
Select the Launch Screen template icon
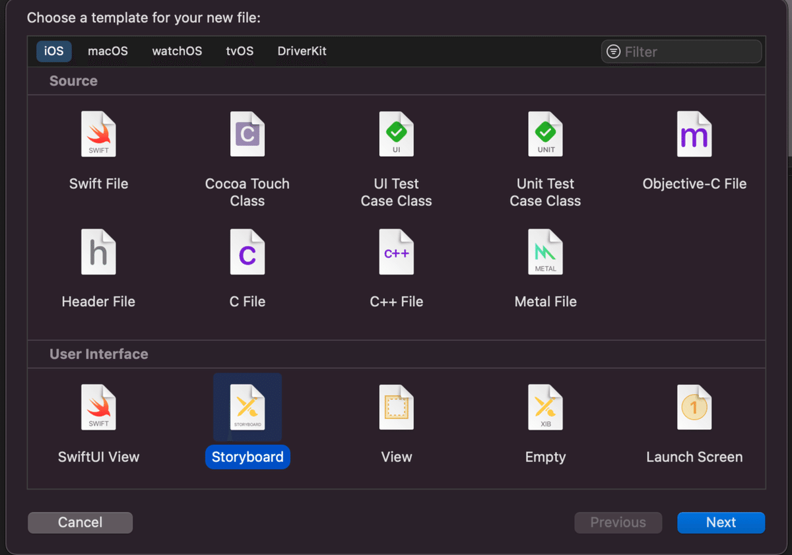[x=694, y=408]
